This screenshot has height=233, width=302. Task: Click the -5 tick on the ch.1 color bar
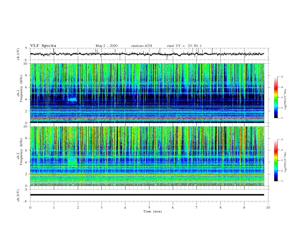[x=281, y=97]
